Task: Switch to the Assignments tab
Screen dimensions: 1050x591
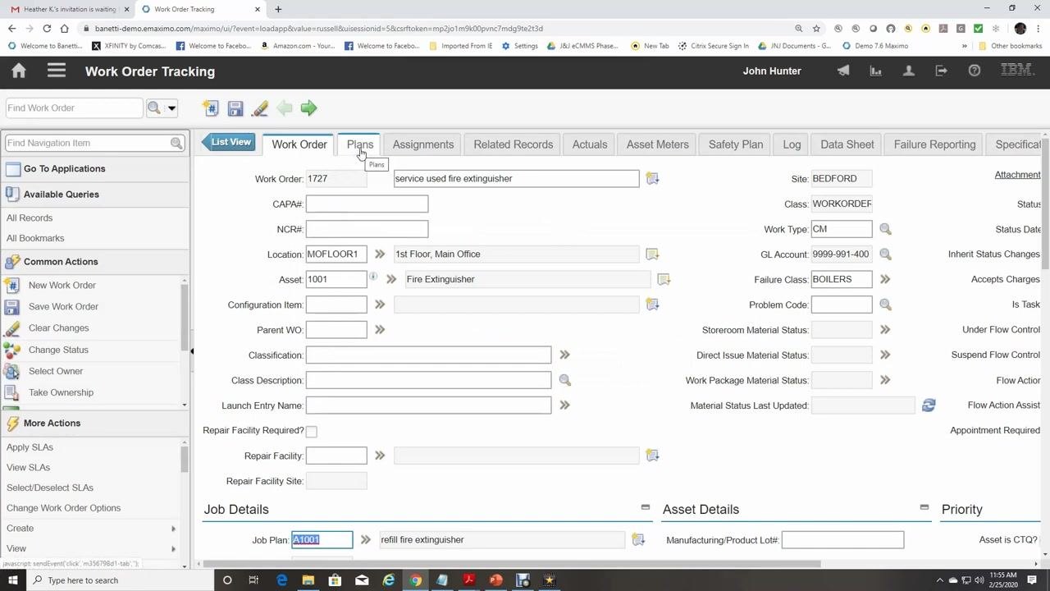Action: coord(423,144)
